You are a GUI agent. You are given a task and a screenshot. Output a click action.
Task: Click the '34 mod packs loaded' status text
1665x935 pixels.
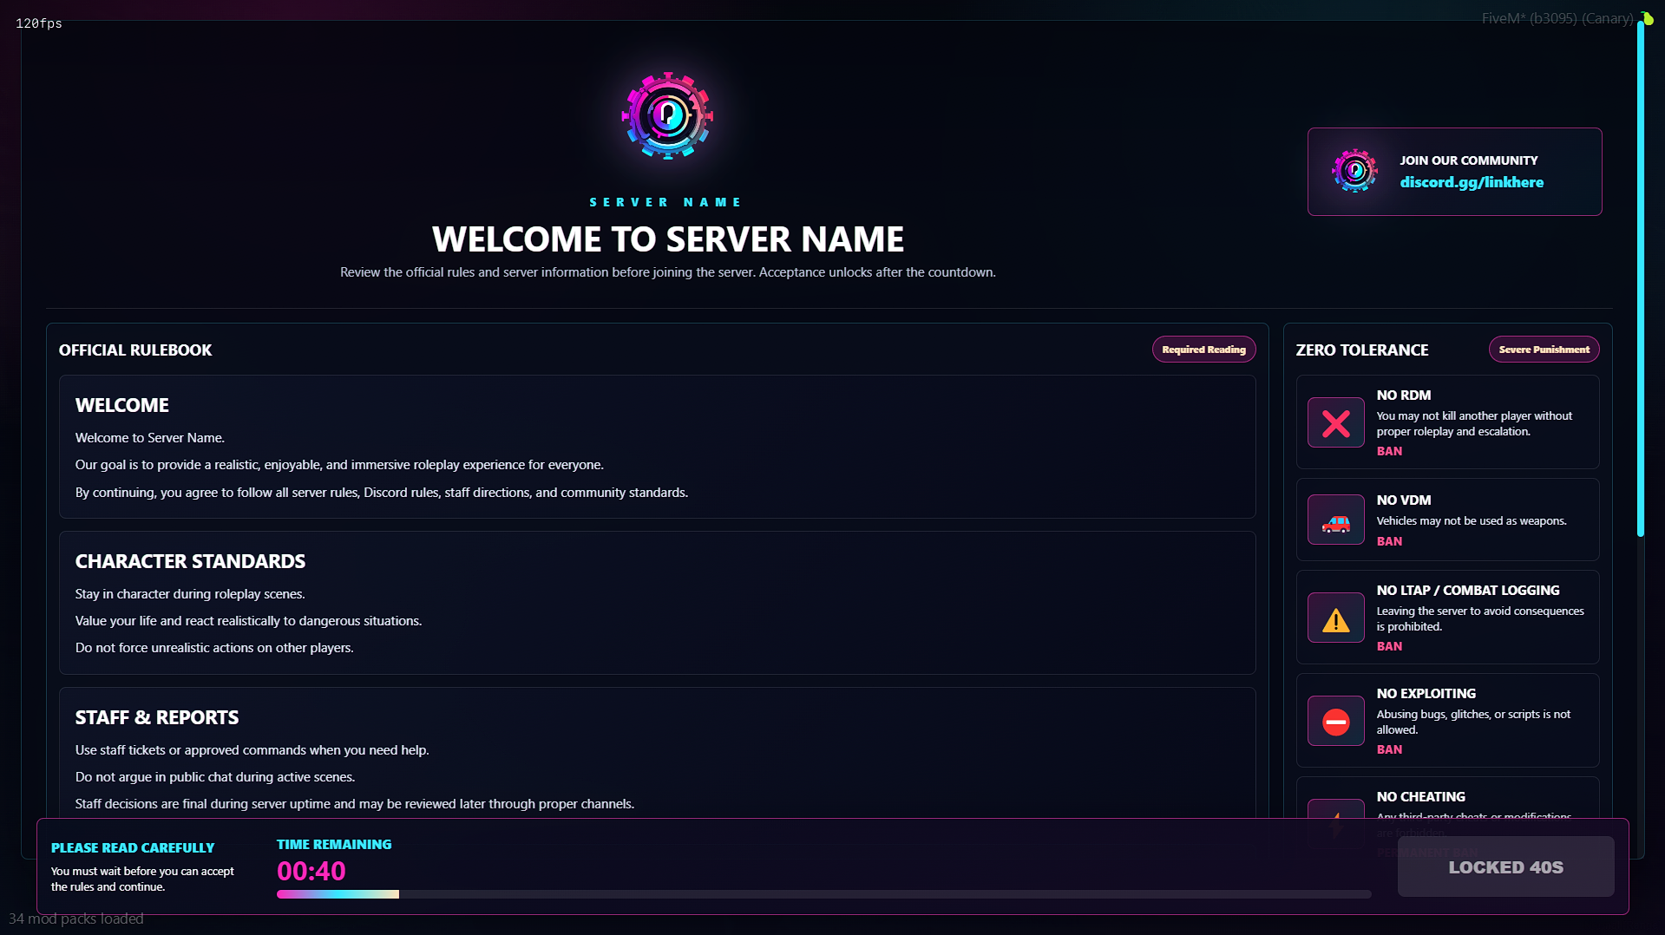tap(75, 919)
